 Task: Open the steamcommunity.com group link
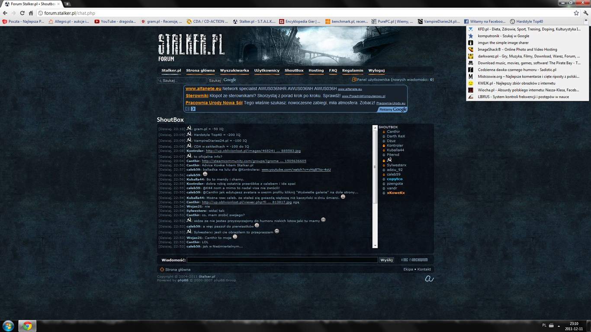[x=254, y=161]
